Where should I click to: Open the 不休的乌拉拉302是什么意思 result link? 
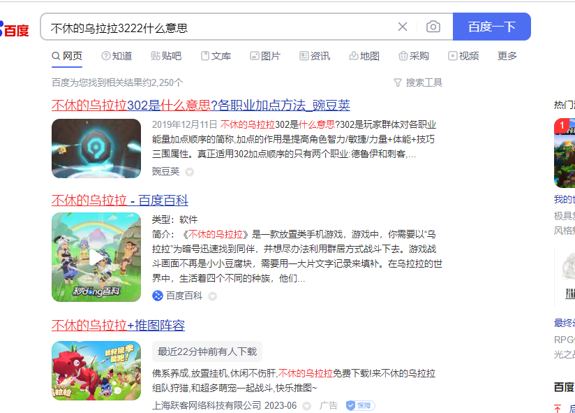(200, 106)
